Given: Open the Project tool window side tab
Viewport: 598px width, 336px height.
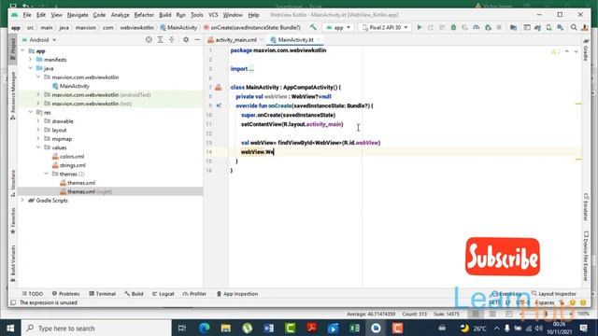Looking at the screenshot, I should pyautogui.click(x=13, y=49).
